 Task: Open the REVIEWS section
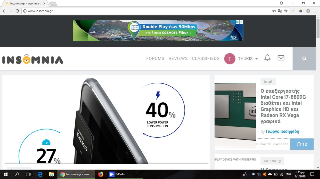point(178,59)
